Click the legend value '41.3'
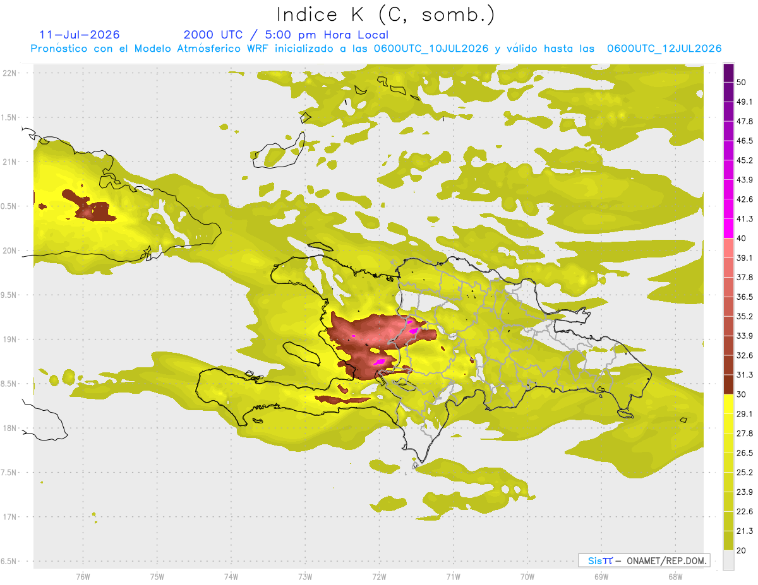Viewport: 758px width, 585px height. pyautogui.click(x=745, y=219)
